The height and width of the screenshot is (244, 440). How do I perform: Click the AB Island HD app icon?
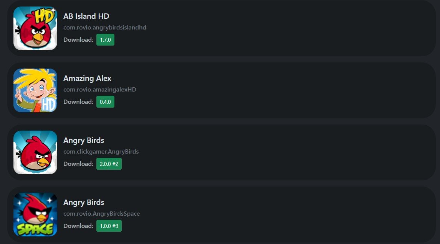click(35, 28)
